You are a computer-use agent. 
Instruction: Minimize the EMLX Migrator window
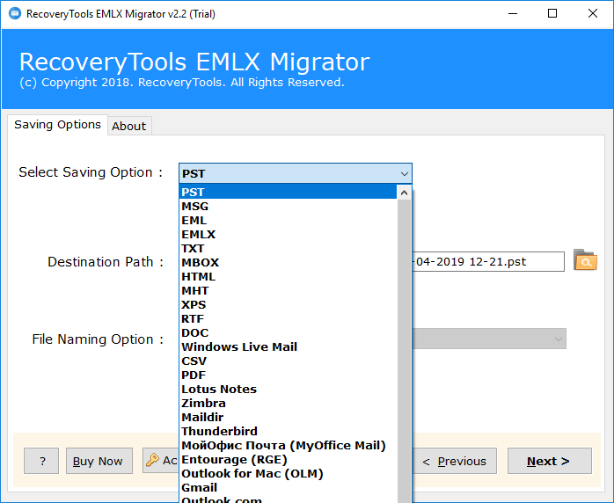[513, 14]
